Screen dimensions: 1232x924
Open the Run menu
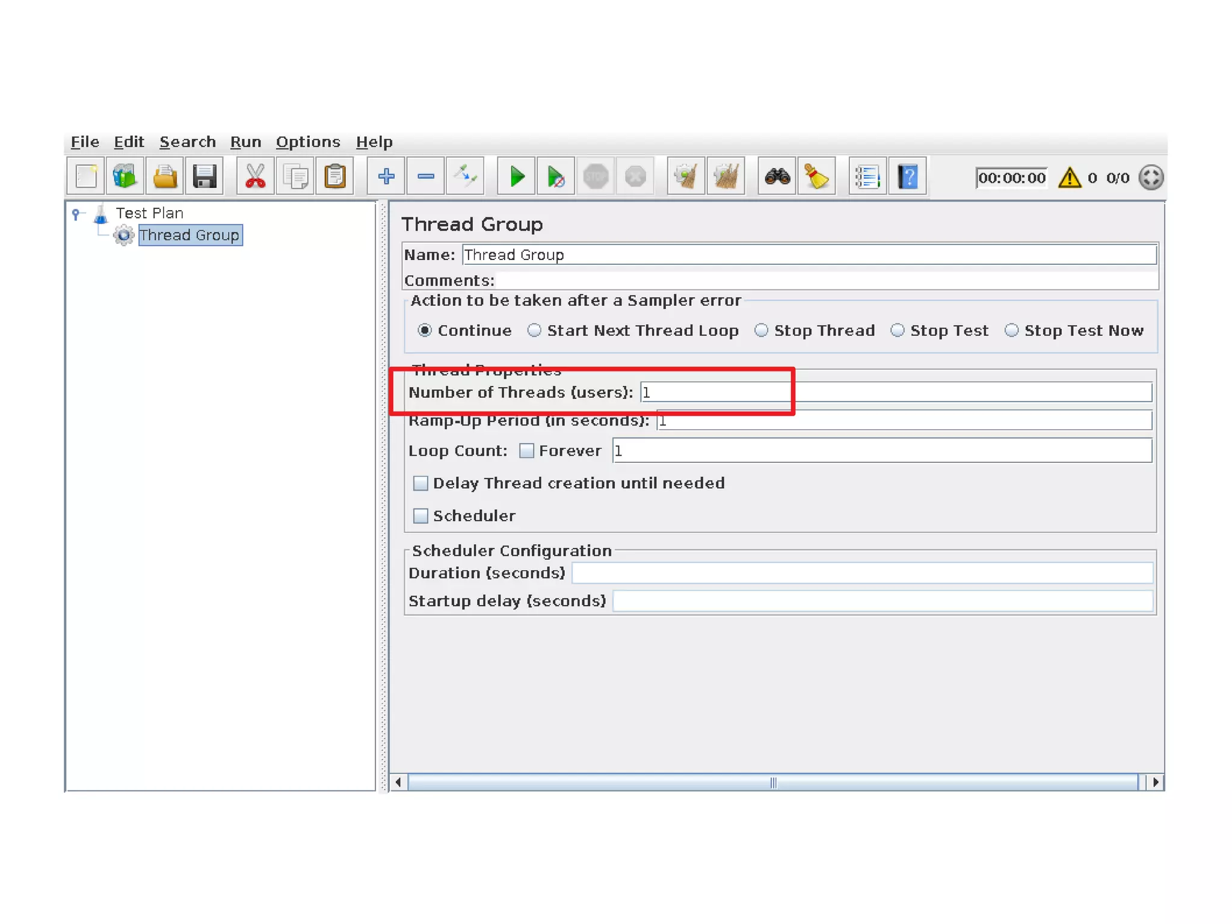pyautogui.click(x=245, y=142)
